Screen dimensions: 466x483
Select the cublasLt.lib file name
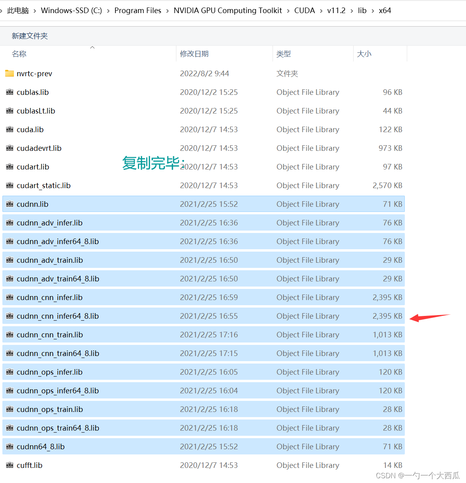(x=36, y=111)
